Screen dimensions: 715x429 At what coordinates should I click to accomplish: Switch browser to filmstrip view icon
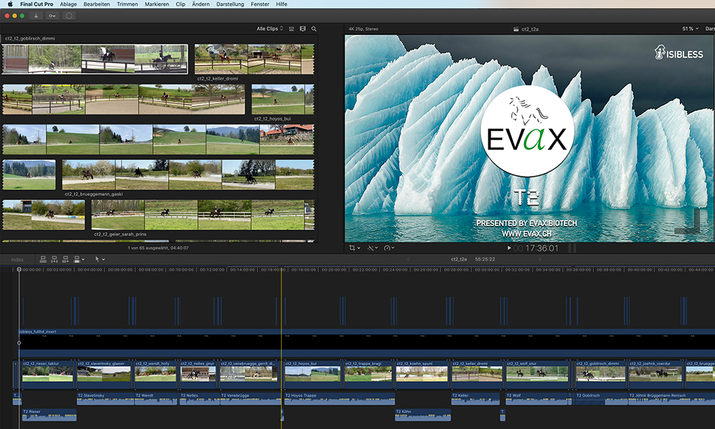[302, 29]
